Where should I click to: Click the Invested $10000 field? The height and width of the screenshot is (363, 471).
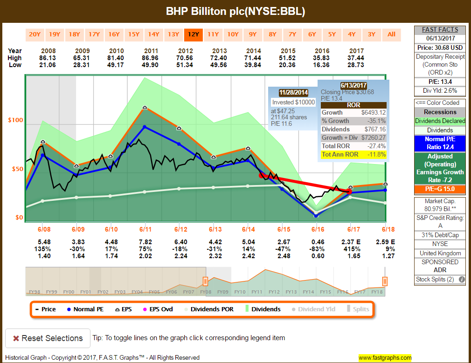(x=293, y=103)
